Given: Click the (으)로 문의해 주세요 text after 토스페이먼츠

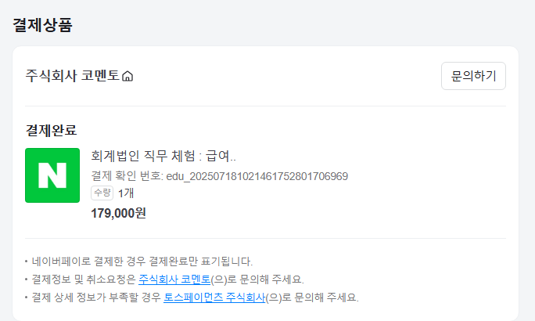Looking at the screenshot, I should click(311, 297).
